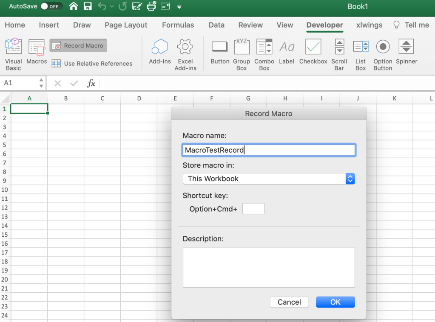The height and width of the screenshot is (322, 435).
Task: Click the Save icon in the title bar
Action: coord(88,6)
